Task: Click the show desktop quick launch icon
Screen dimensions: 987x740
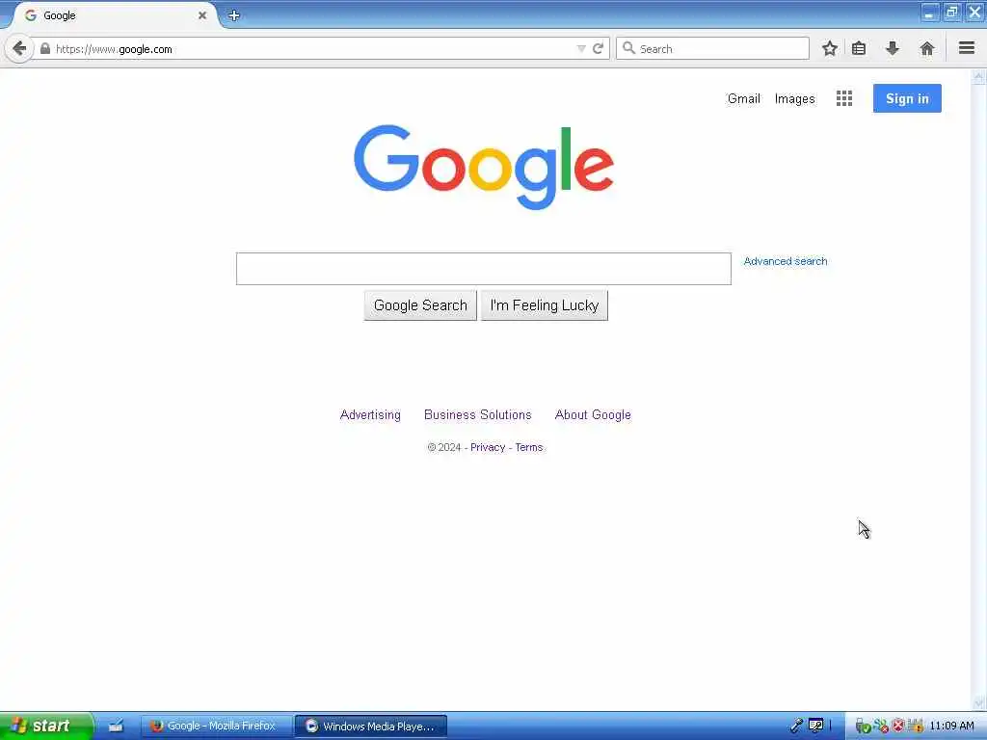Action: [116, 727]
